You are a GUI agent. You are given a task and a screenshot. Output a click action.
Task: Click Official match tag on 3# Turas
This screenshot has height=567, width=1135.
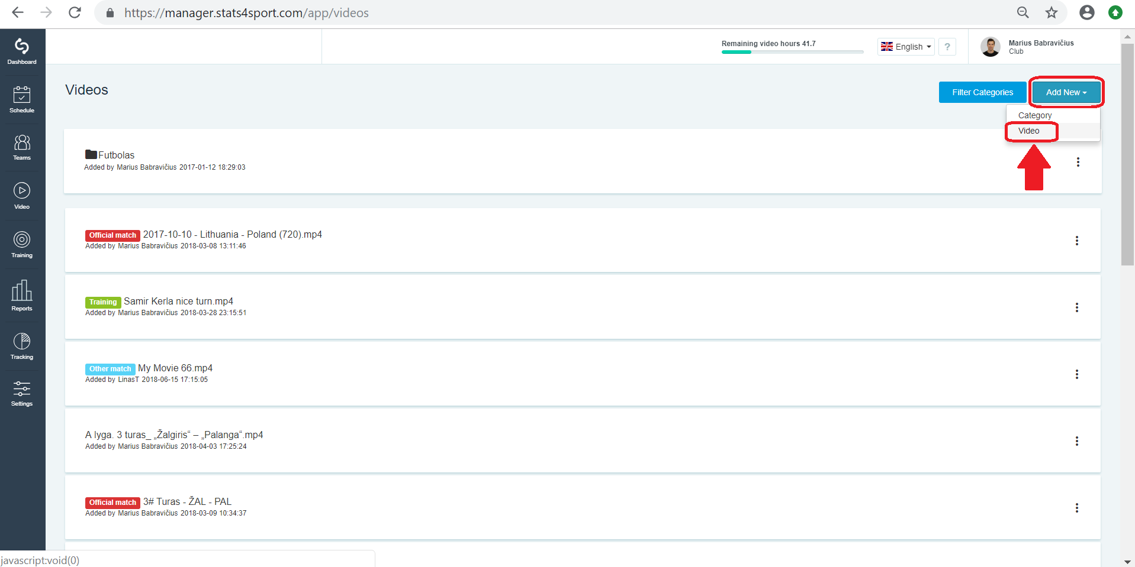click(112, 503)
